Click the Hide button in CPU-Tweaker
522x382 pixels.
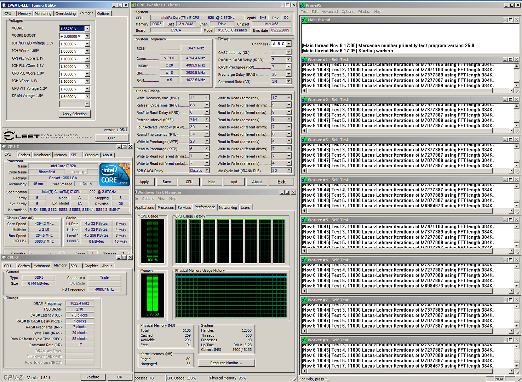(x=212, y=182)
